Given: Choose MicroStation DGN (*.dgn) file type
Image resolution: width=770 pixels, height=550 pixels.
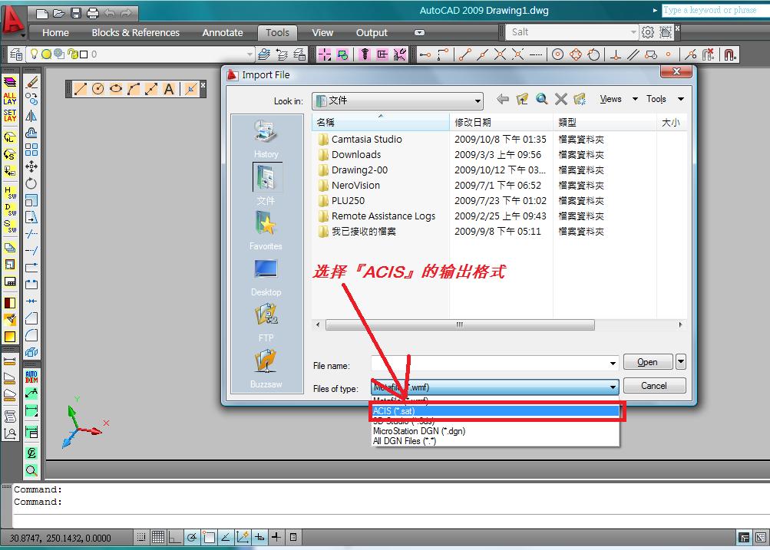Looking at the screenshot, I should coord(495,431).
